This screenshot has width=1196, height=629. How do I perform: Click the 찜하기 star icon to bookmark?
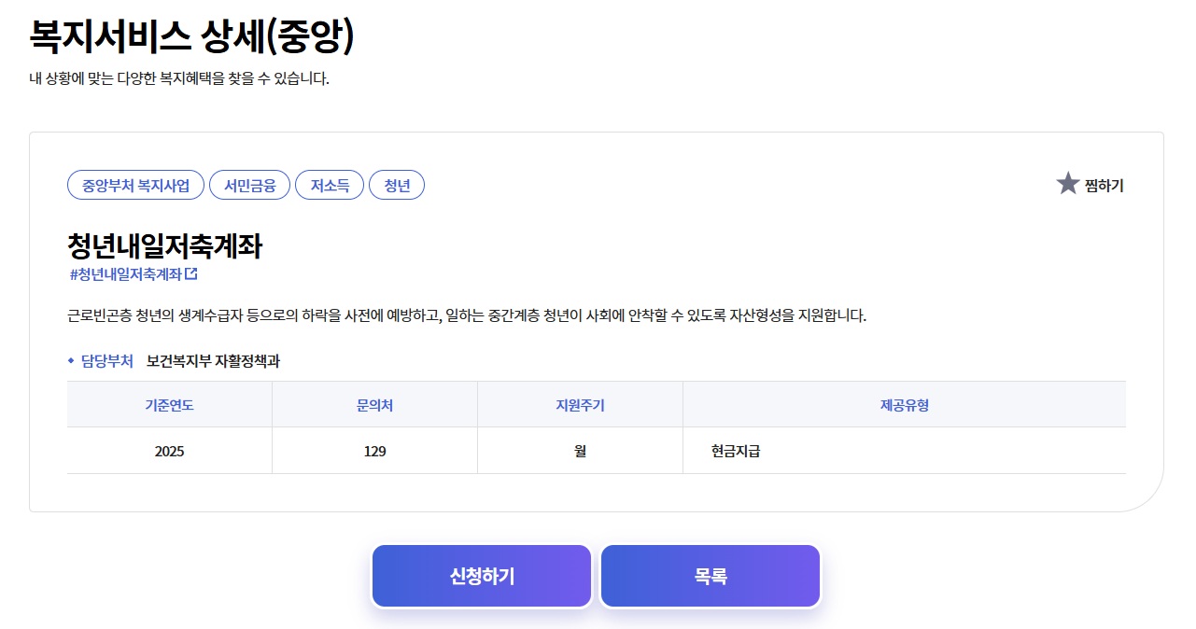pyautogui.click(x=1067, y=183)
